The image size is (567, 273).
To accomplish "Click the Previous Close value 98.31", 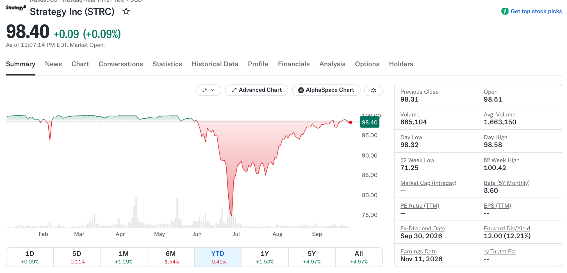I will point(409,99).
